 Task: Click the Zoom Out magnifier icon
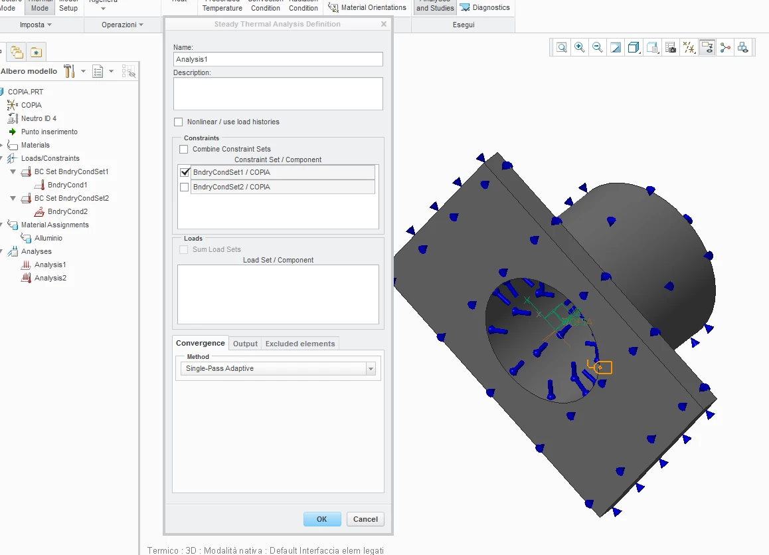598,48
